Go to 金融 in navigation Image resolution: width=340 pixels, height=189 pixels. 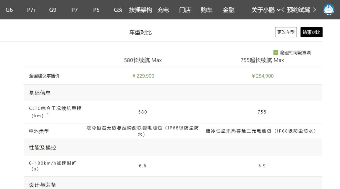pyautogui.click(x=229, y=10)
